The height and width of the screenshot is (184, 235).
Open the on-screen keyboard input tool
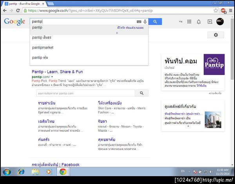(139, 22)
